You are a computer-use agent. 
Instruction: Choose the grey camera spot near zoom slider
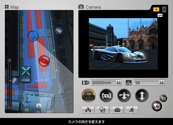15,80
